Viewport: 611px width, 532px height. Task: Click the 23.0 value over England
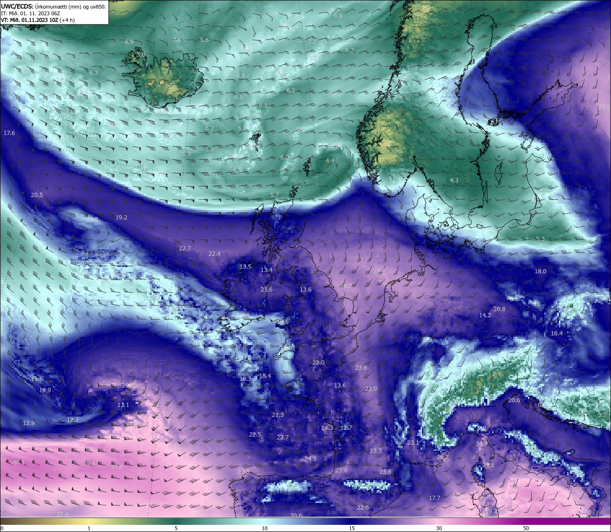click(x=318, y=363)
